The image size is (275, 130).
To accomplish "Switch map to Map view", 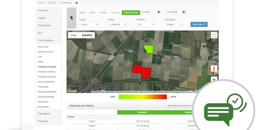I will [74, 35].
